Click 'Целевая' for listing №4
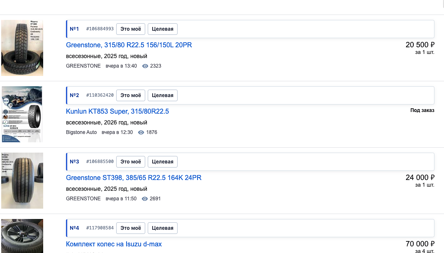The width and height of the screenshot is (444, 253). click(x=163, y=228)
